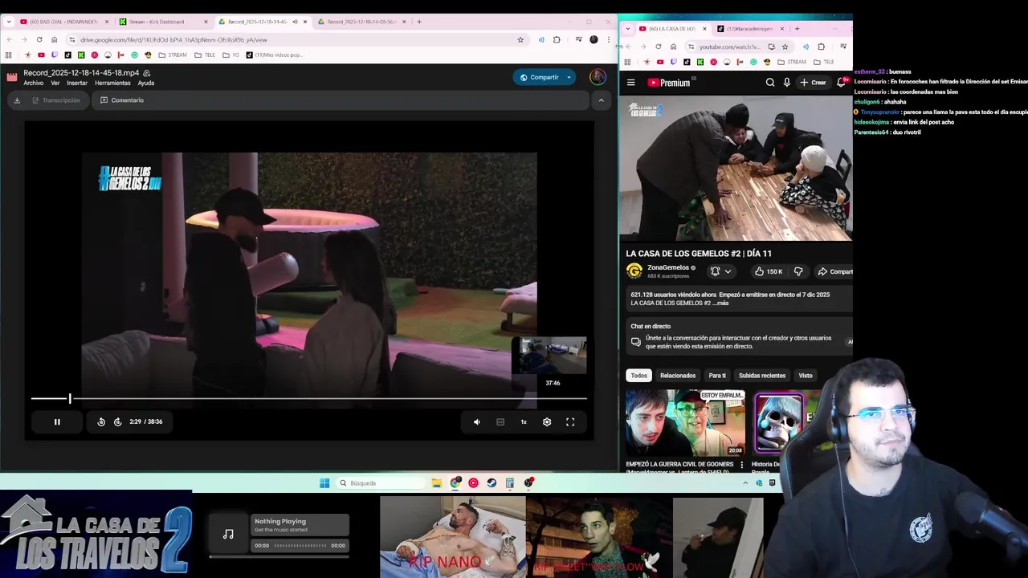Open YO bookmarks folder in left browser

click(231, 55)
